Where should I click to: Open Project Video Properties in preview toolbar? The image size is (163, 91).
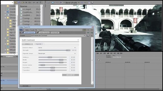tap(48, 3)
